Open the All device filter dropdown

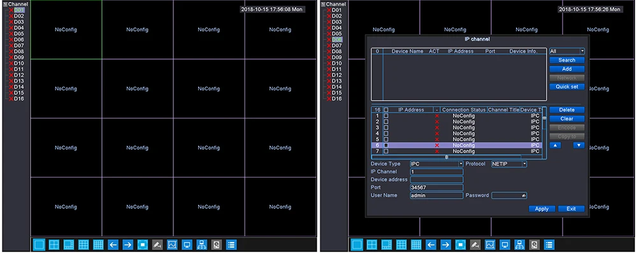[x=583, y=51]
